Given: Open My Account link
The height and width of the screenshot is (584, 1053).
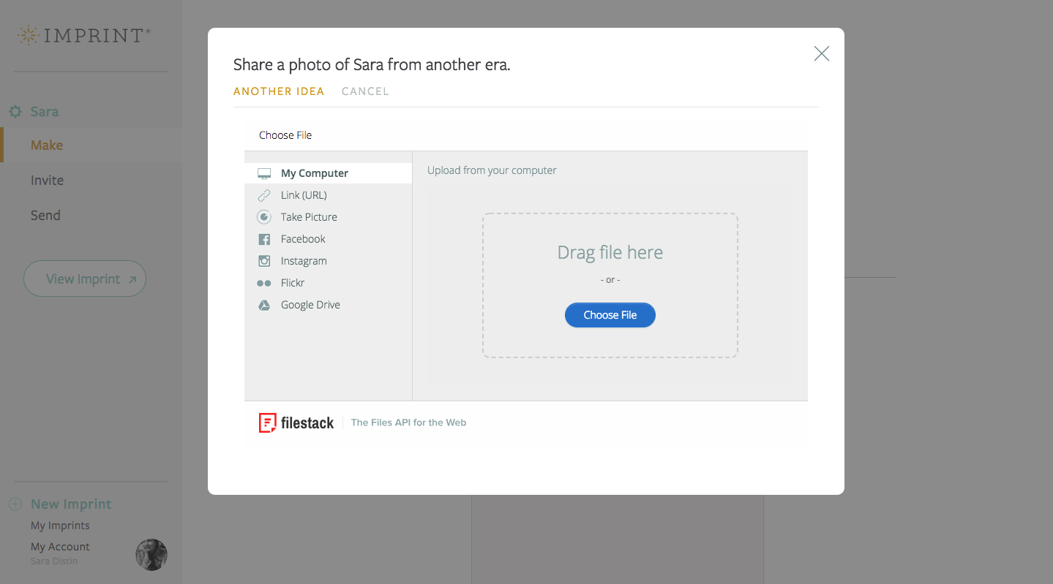Looking at the screenshot, I should click(60, 547).
